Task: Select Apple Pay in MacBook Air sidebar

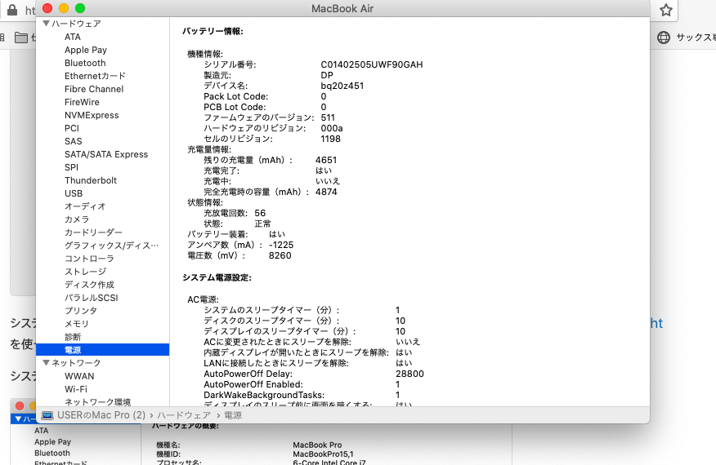Action: tap(86, 50)
